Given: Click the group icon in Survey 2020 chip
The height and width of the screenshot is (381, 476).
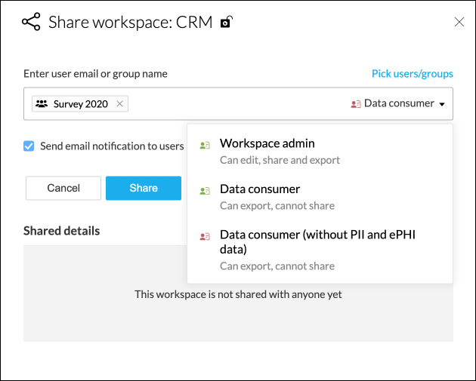Looking at the screenshot, I should tap(42, 104).
